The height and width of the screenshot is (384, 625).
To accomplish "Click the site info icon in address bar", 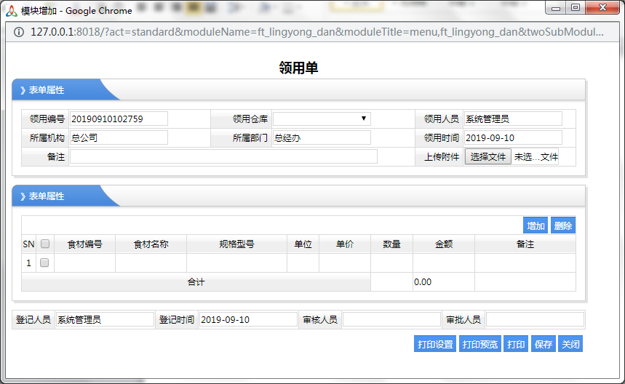I will 19,33.
